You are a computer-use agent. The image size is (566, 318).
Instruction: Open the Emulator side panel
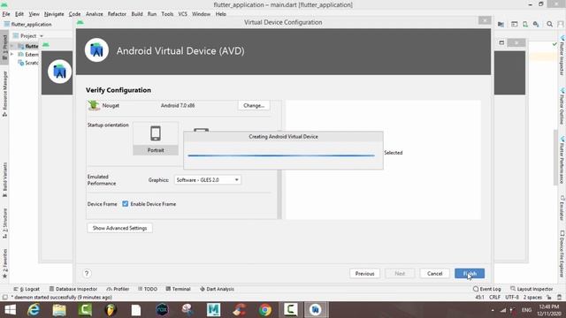(562, 208)
